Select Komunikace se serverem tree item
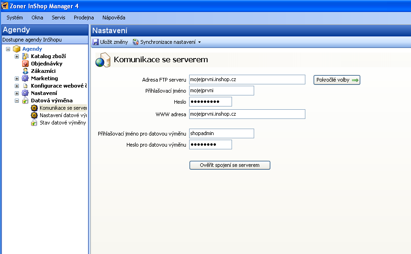This screenshot has width=411, height=254. pyautogui.click(x=63, y=108)
